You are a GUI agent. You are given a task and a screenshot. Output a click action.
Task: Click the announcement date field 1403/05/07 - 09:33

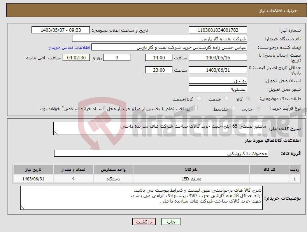61,30
